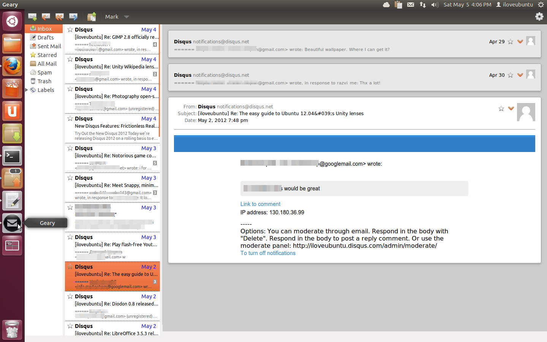547x342 pixels.
Task: Open the gear settings menu in Geary
Action: (539, 16)
